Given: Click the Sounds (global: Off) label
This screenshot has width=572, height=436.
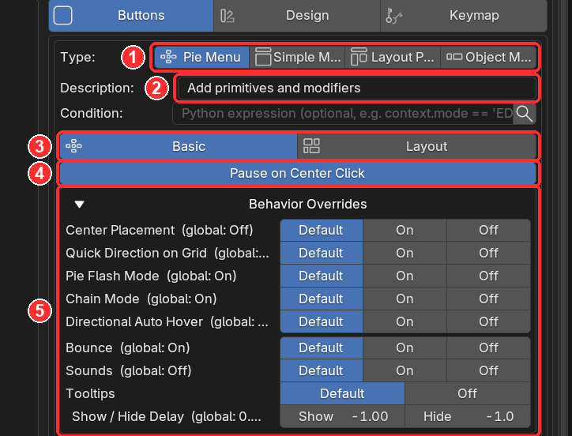Looking at the screenshot, I should [x=129, y=370].
